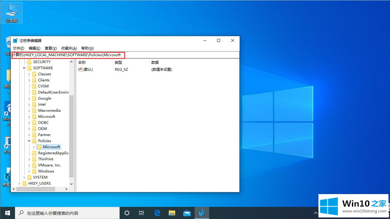The height and width of the screenshot is (219, 390).
Task: Click the taskbar search box
Action: (x=67, y=213)
